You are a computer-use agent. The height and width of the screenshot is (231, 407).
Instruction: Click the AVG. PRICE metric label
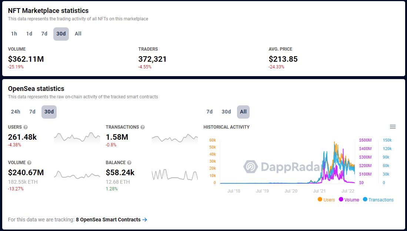tap(281, 49)
